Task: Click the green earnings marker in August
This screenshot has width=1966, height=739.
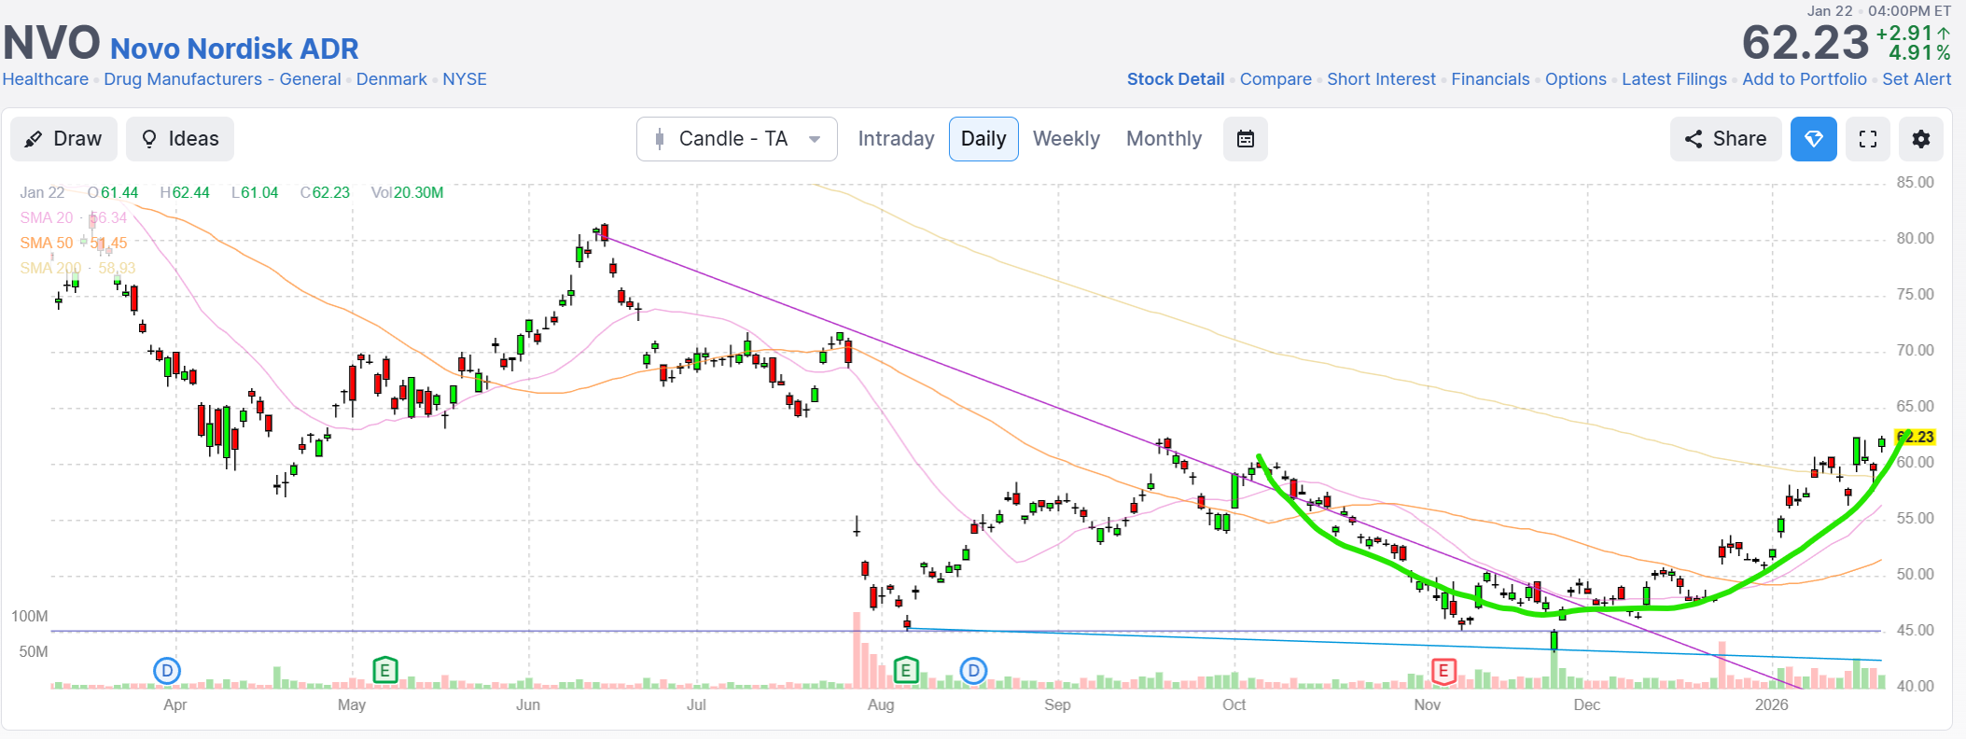Action: click(x=905, y=670)
